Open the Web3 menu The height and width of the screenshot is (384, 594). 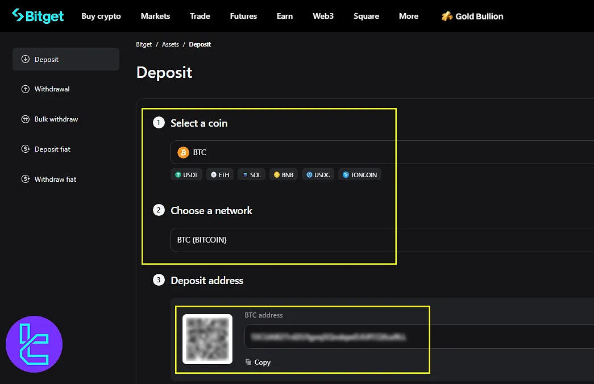click(323, 16)
